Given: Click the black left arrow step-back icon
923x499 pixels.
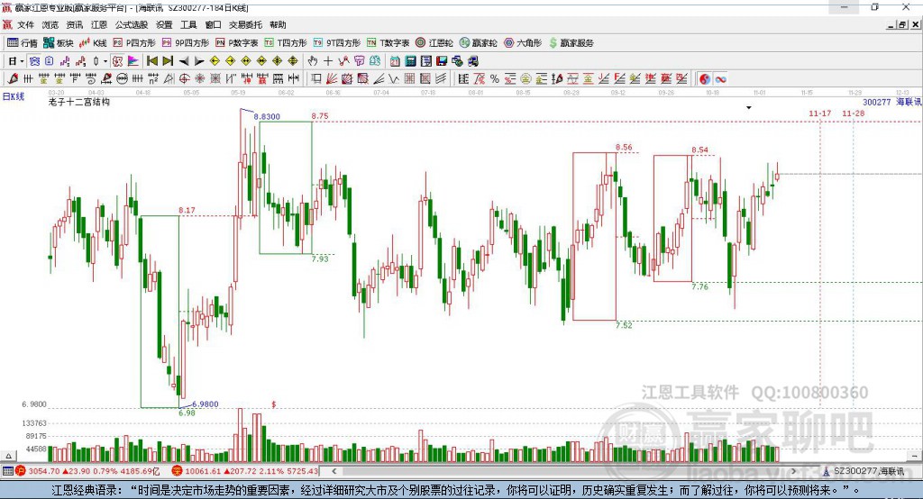Looking at the screenshot, I should (x=184, y=61).
